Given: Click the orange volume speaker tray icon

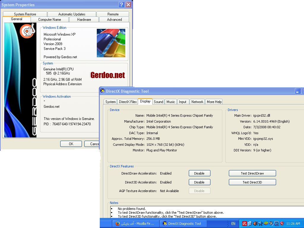Looking at the screenshot, I should tap(255, 224).
